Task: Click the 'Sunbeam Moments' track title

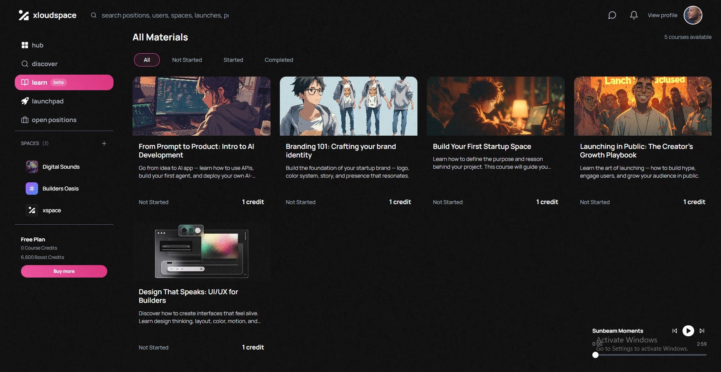Action: pyautogui.click(x=618, y=331)
